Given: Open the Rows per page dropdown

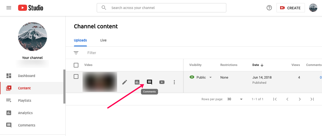Looking at the screenshot, I should tap(235, 99).
